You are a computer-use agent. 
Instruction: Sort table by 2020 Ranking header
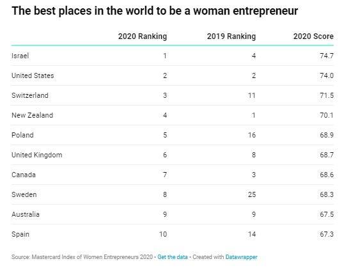pyautogui.click(x=143, y=36)
